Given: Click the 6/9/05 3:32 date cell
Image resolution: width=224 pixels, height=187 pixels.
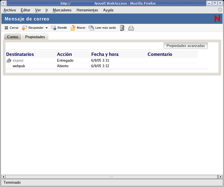Looking at the screenshot, I should [x=100, y=66].
